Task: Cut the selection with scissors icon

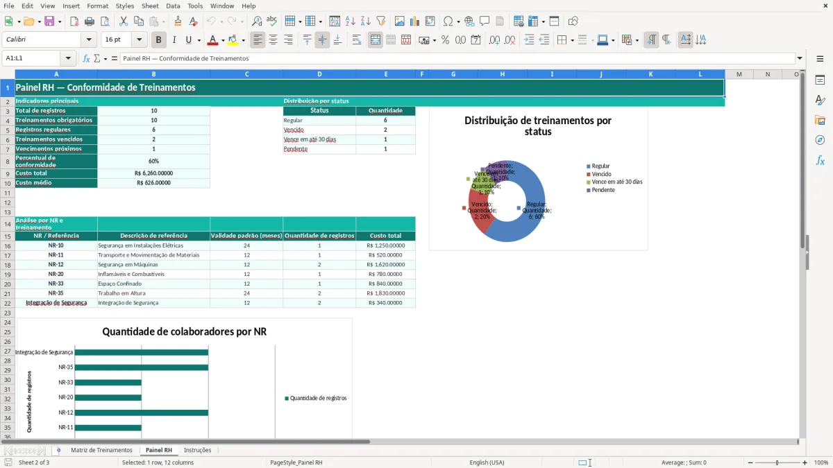Action: (124, 21)
